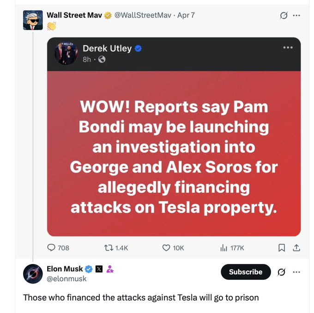314x313 pixels.
Task: Open more options on Wall Street Mav post
Action: pyautogui.click(x=296, y=15)
